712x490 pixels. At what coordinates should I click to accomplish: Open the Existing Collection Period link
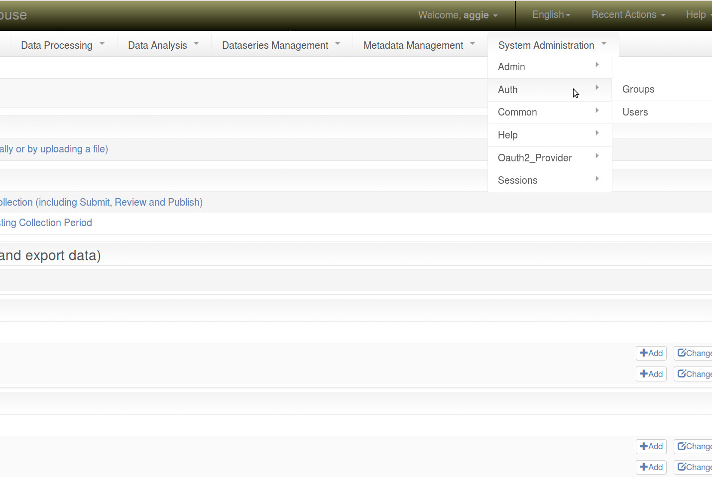46,223
